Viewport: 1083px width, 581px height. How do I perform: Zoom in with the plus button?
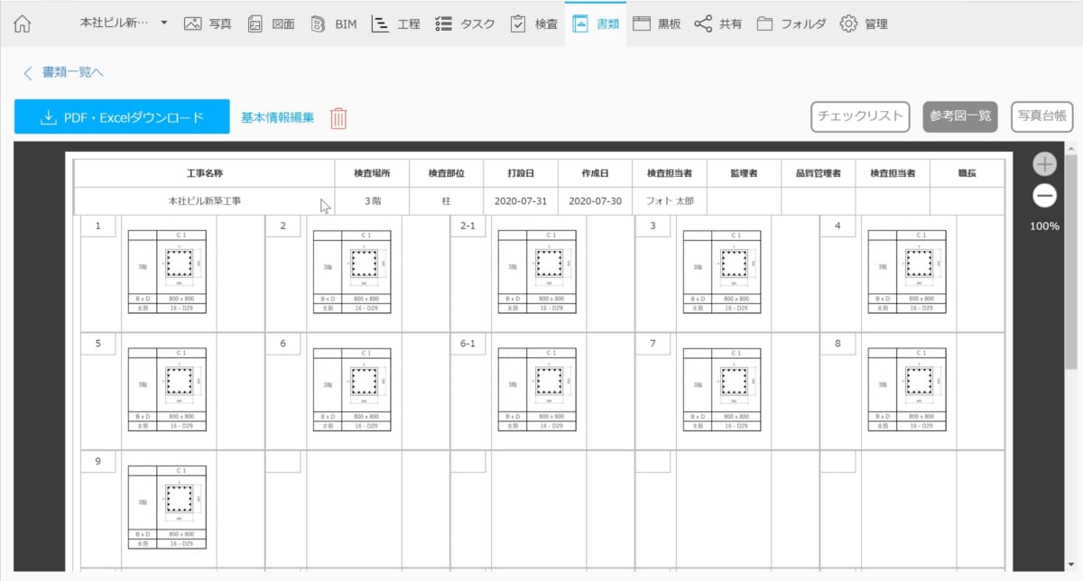point(1044,164)
